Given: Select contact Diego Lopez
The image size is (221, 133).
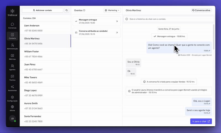Looking at the screenshot, I should (x=45, y=93).
